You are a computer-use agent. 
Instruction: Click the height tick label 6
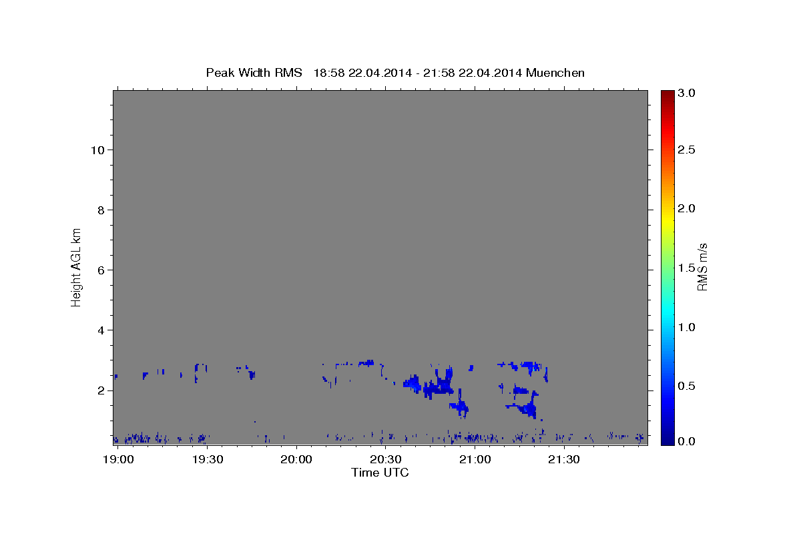click(99, 270)
